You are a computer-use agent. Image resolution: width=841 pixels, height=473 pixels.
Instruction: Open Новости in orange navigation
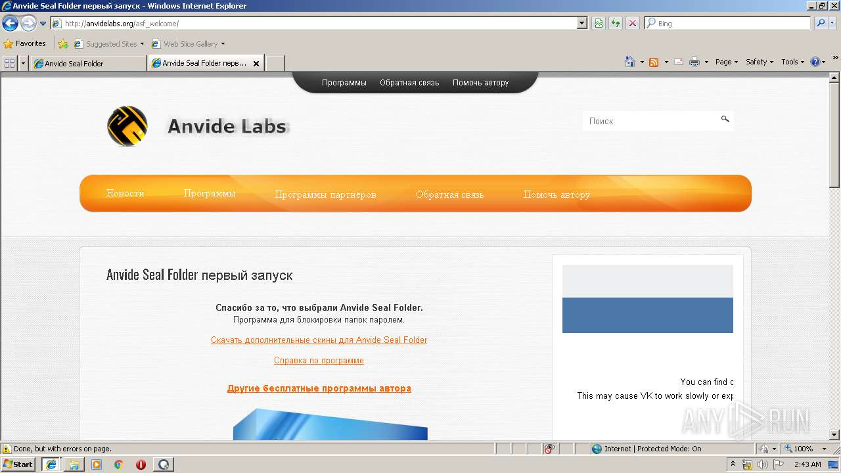point(125,193)
